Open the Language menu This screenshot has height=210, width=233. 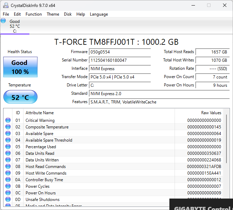(x=99, y=14)
